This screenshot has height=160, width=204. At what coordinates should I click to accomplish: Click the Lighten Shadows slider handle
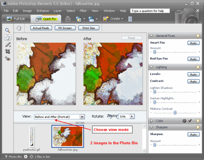coord(154,92)
